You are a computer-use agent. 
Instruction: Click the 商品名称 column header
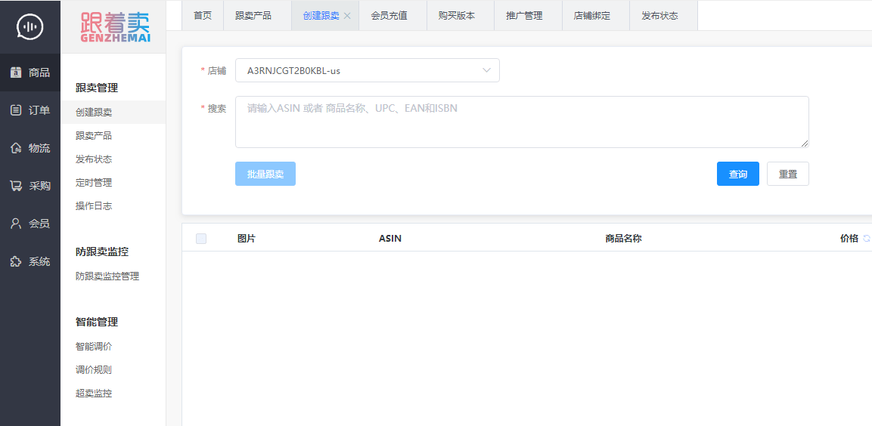(x=623, y=238)
